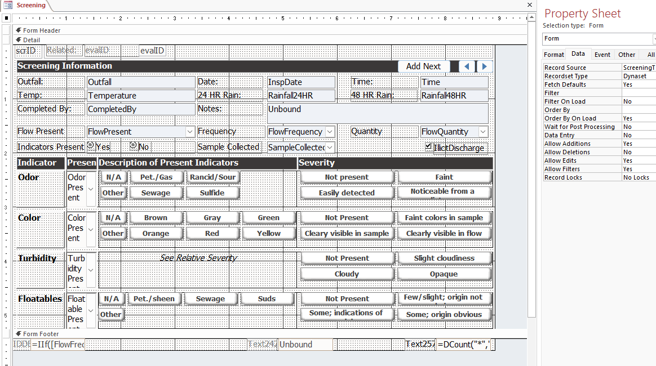Screen dimensions: 656x366
Task: Expand the Color Present combo box
Action: pyautogui.click(x=91, y=229)
